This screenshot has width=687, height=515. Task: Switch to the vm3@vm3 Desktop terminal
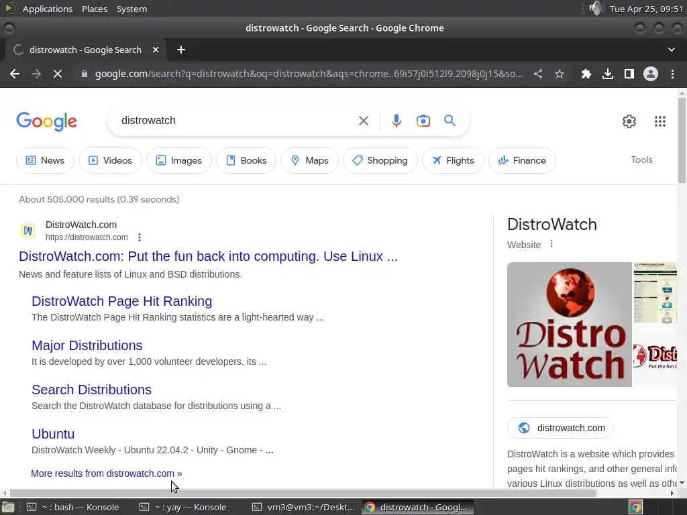tap(304, 507)
